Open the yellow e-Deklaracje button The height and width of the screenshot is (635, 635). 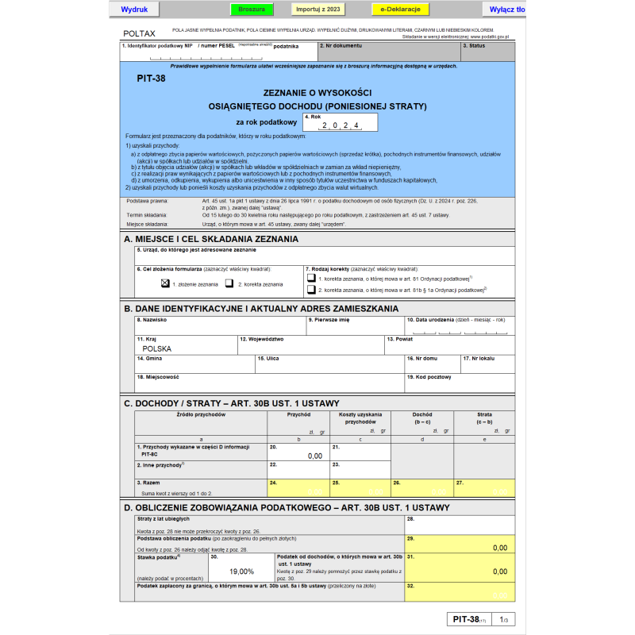click(399, 10)
